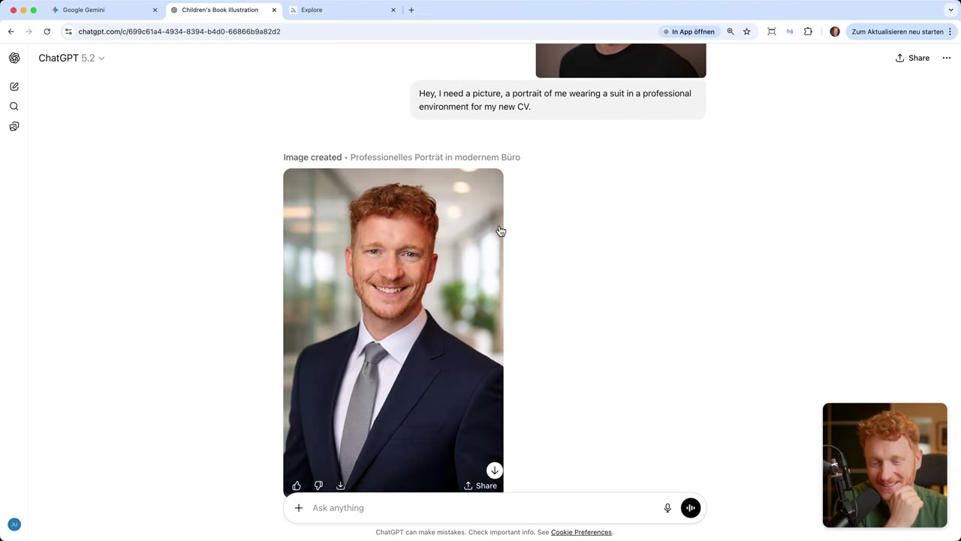The width and height of the screenshot is (961, 541).
Task: Open the Cookie Preferences link
Action: click(x=581, y=532)
